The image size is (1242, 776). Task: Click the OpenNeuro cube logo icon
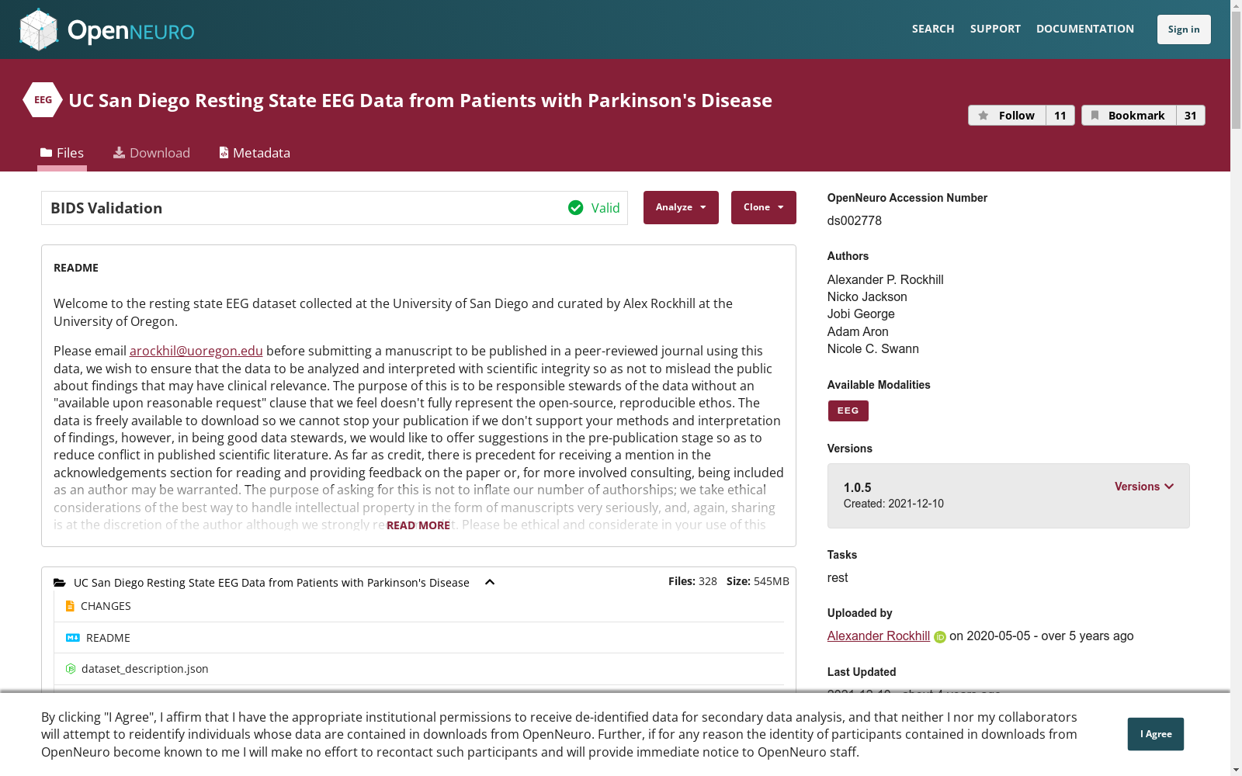(x=39, y=29)
